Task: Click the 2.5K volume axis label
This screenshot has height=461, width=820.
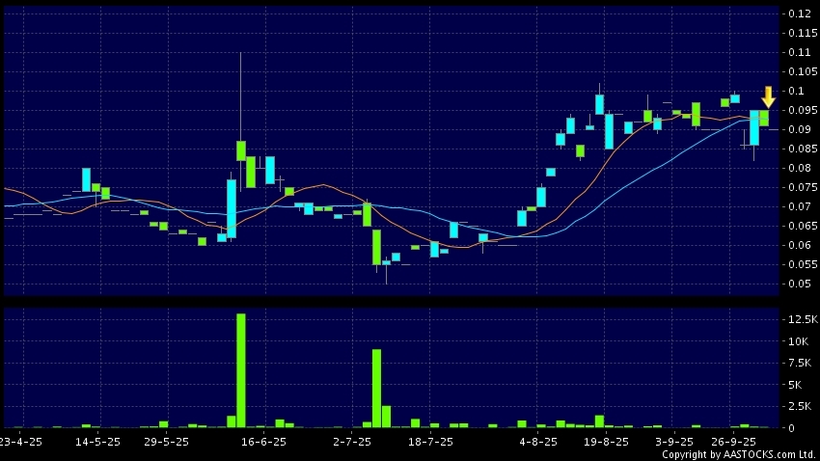Action: pyautogui.click(x=800, y=406)
